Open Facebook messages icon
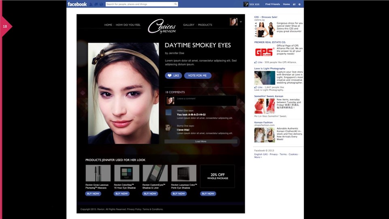This screenshot has width=389, height=219. click(x=96, y=4)
